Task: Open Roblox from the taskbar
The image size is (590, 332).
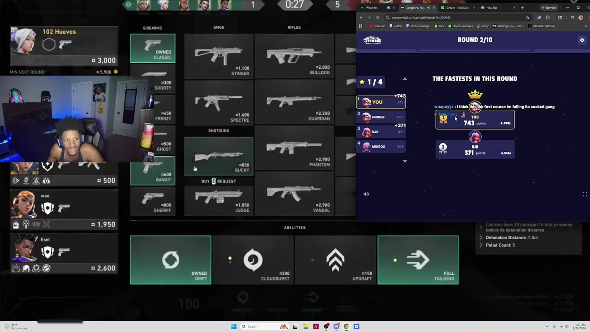Action: (356, 326)
